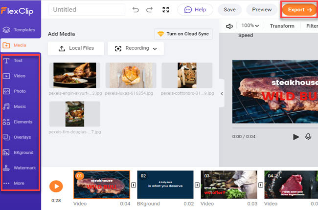
Task: Collapse the media panel with the arrow
Action: pos(222,93)
